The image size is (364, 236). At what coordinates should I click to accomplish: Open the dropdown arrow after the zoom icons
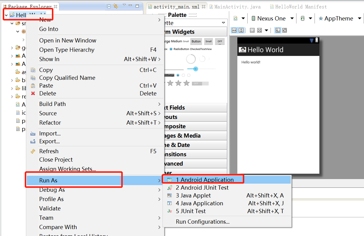pos(266,30)
